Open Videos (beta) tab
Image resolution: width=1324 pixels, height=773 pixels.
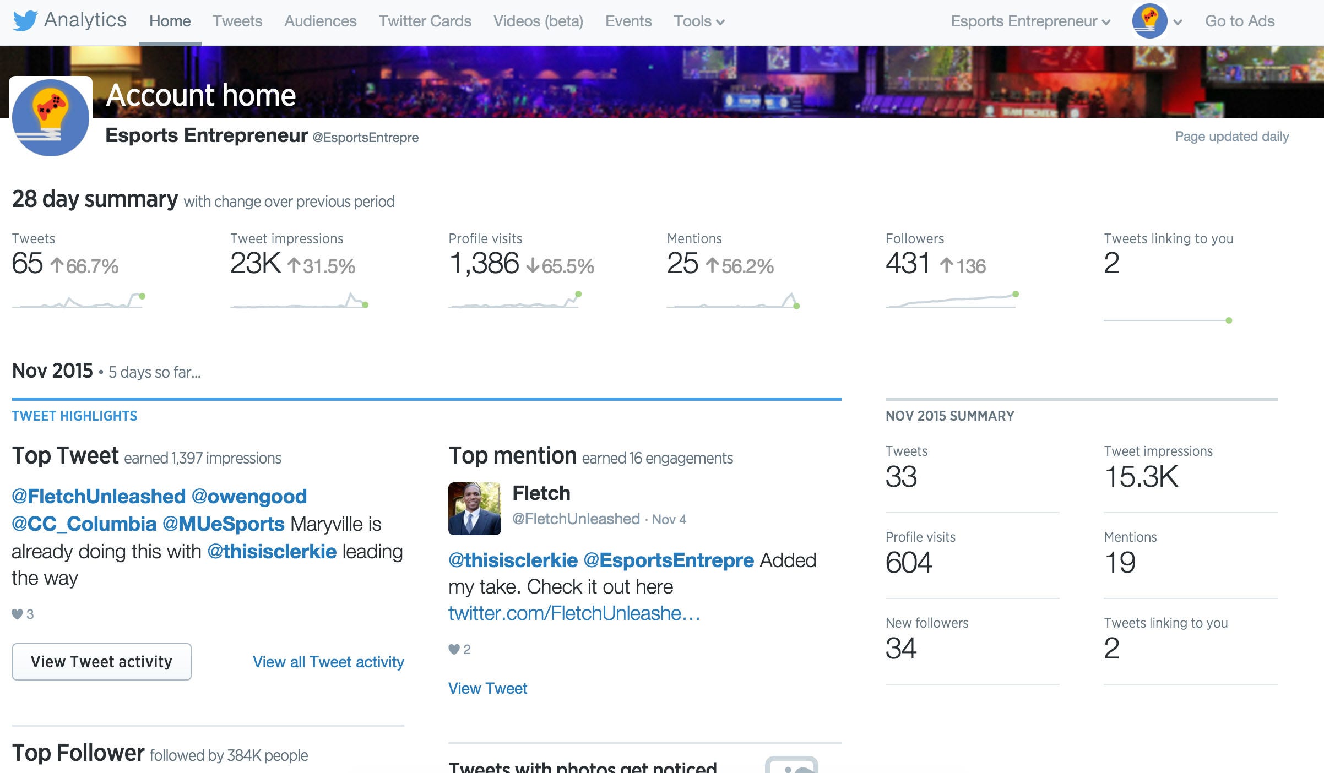click(538, 21)
